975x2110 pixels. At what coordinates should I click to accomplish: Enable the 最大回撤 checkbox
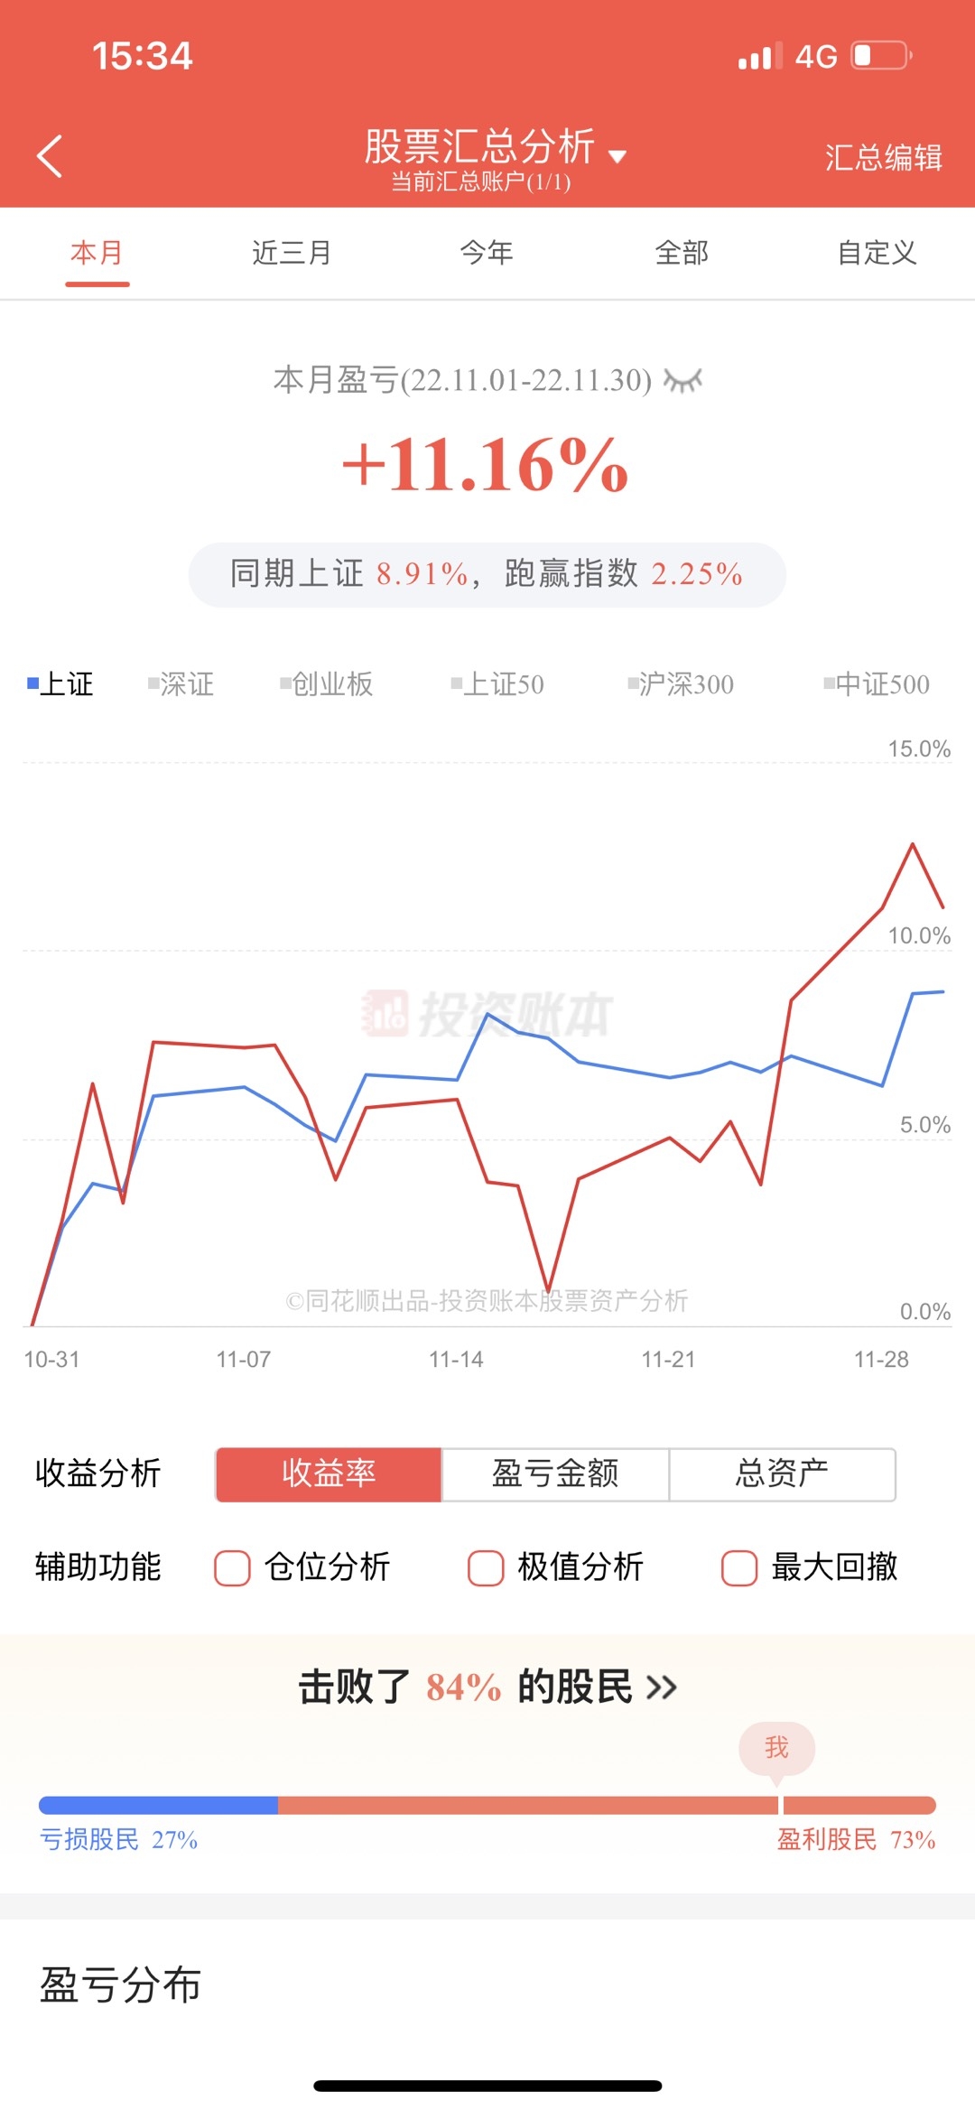[739, 1567]
